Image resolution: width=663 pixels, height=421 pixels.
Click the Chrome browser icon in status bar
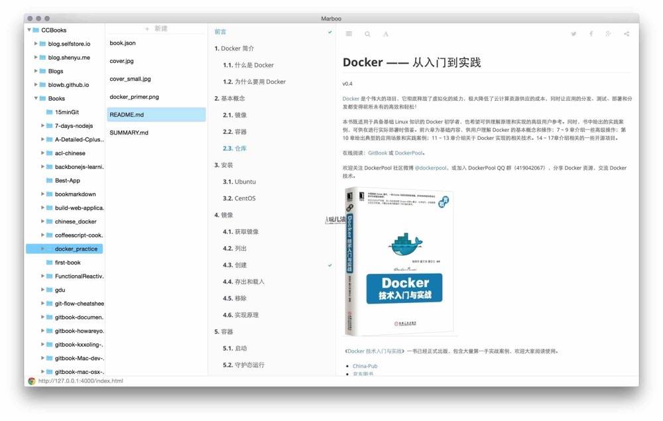click(x=32, y=381)
